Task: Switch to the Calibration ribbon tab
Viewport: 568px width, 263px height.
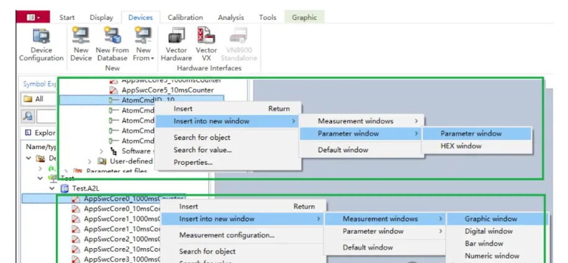Action: click(185, 17)
